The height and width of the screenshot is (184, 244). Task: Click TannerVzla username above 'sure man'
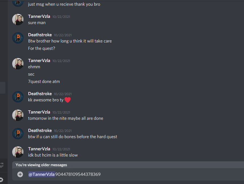39,16
